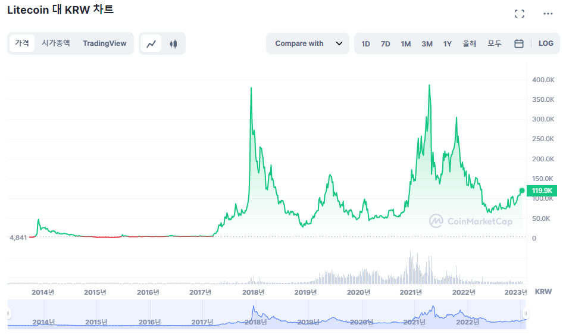Click the current price label 119.9K
This screenshot has height=334, width=566.
coord(542,191)
